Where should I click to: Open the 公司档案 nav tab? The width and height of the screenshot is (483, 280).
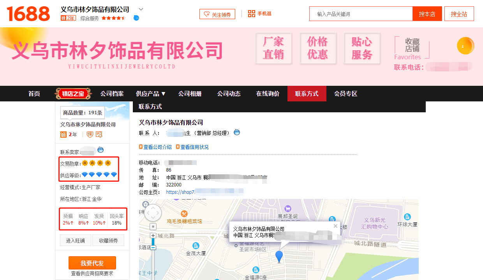tap(112, 94)
